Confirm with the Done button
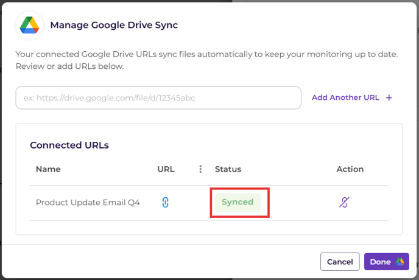This screenshot has width=419, height=280. [x=386, y=262]
